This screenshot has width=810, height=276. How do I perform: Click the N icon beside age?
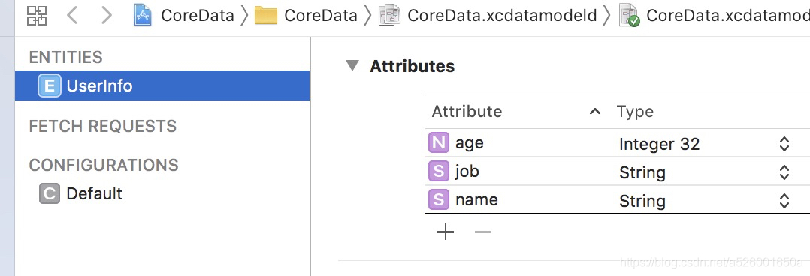pyautogui.click(x=439, y=143)
